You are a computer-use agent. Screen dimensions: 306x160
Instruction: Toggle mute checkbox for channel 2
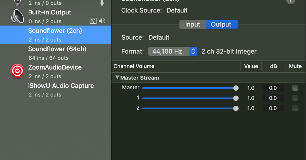pos(295,108)
